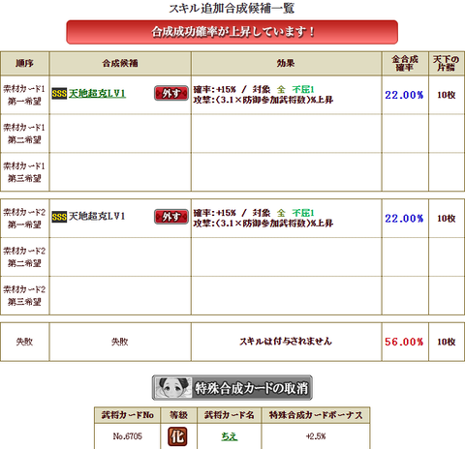Click the 全 target label in card 1 effect
This screenshot has height=449, width=465.
point(281,89)
